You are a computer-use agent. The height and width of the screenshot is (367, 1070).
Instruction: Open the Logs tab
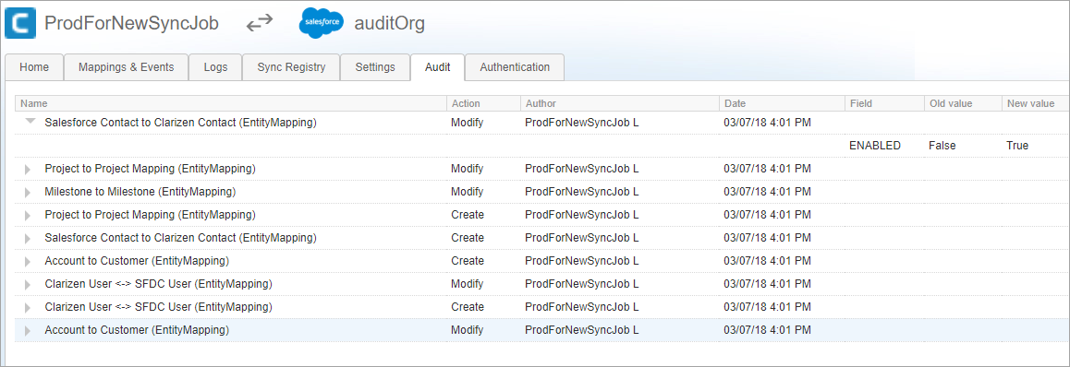tap(215, 67)
